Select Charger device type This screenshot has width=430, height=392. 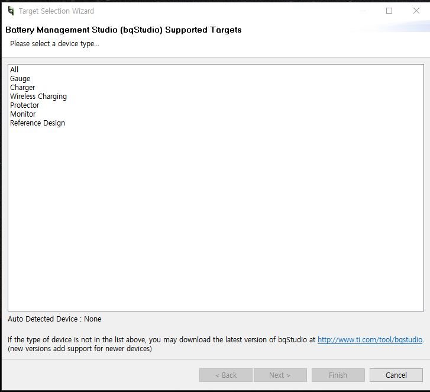(x=22, y=88)
